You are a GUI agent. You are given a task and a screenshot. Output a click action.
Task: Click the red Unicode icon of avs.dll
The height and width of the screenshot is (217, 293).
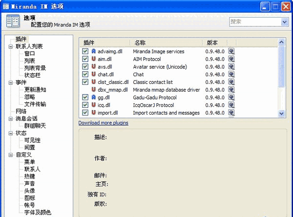tap(94, 66)
